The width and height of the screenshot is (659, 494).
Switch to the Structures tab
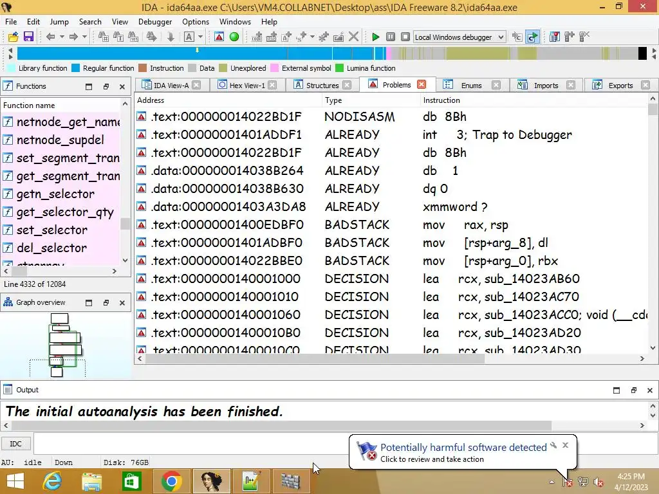pos(322,86)
